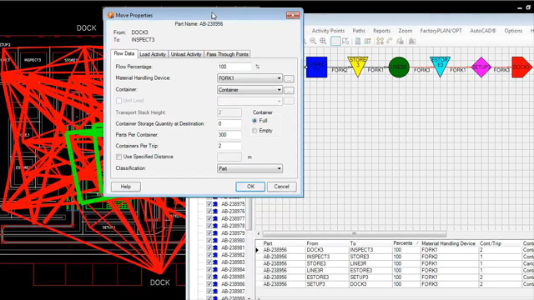This screenshot has width=534, height=300.
Task: Select the table row from INSPECT3 to STORE3
Action: [x=395, y=257]
